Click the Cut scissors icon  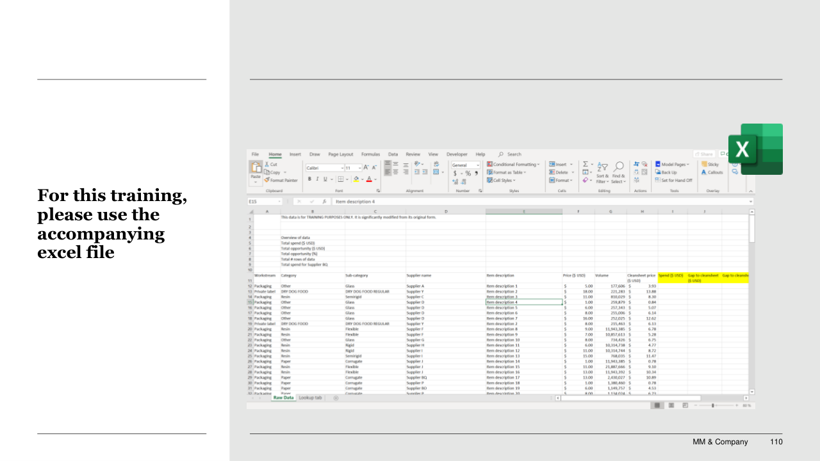(267, 165)
